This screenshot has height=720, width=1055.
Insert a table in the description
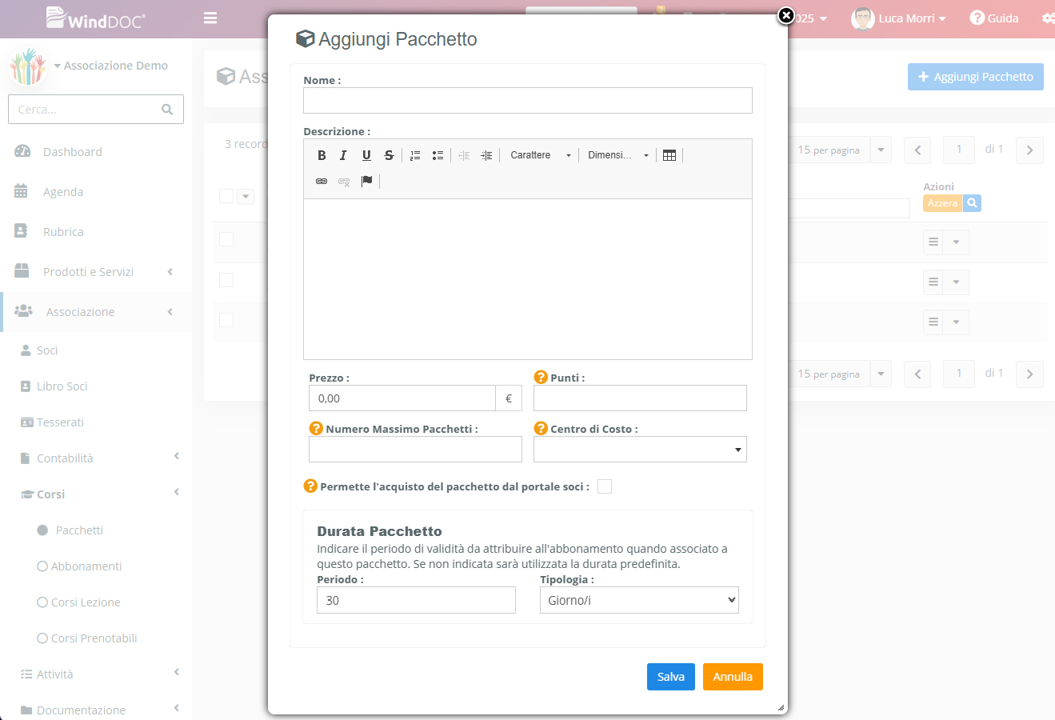point(669,155)
